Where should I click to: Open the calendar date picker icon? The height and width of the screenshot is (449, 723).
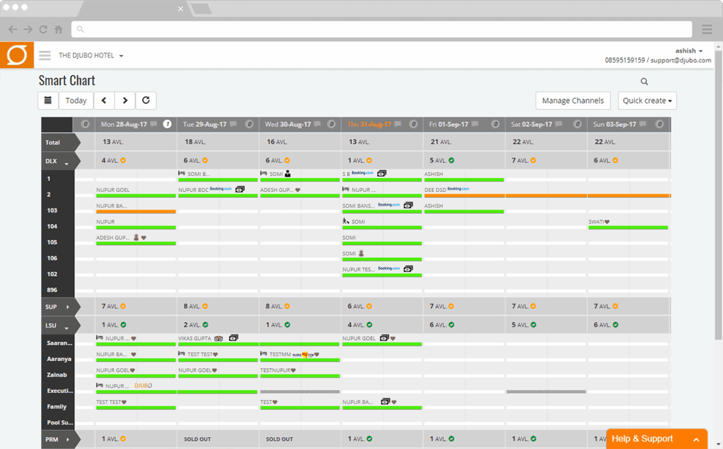[48, 101]
